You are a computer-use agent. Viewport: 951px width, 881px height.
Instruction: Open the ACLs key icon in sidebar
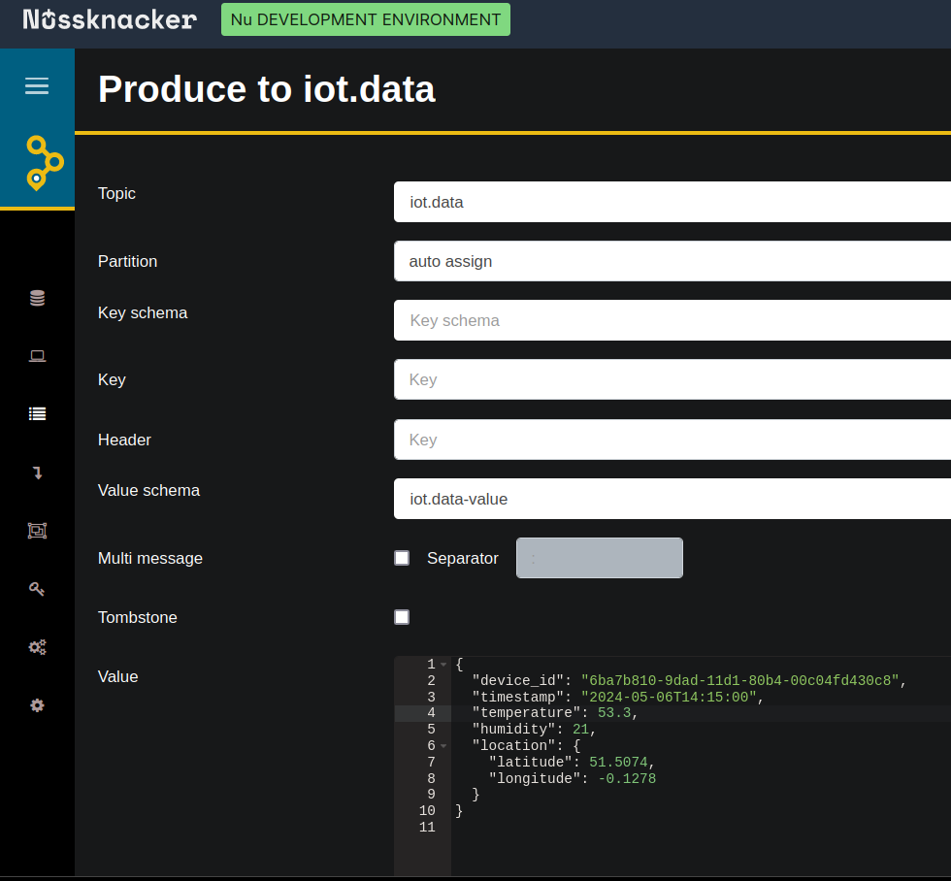pyautogui.click(x=37, y=589)
